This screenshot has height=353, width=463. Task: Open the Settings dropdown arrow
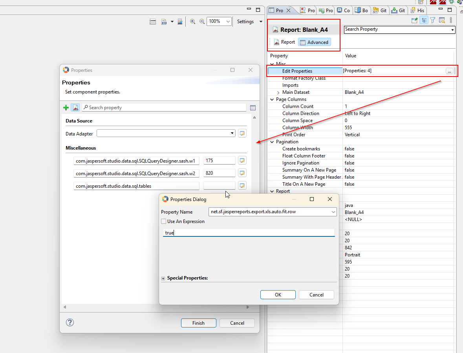pos(261,22)
